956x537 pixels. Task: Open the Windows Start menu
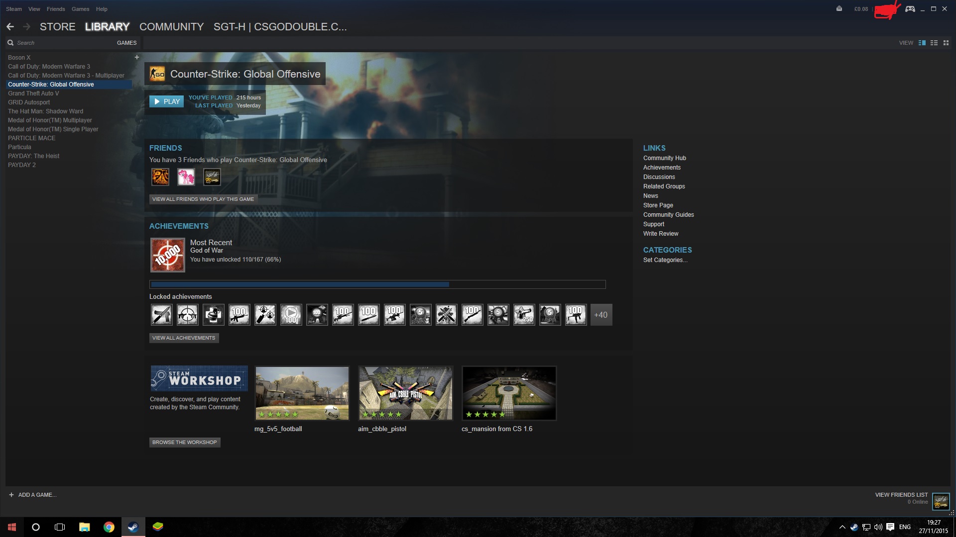12,527
